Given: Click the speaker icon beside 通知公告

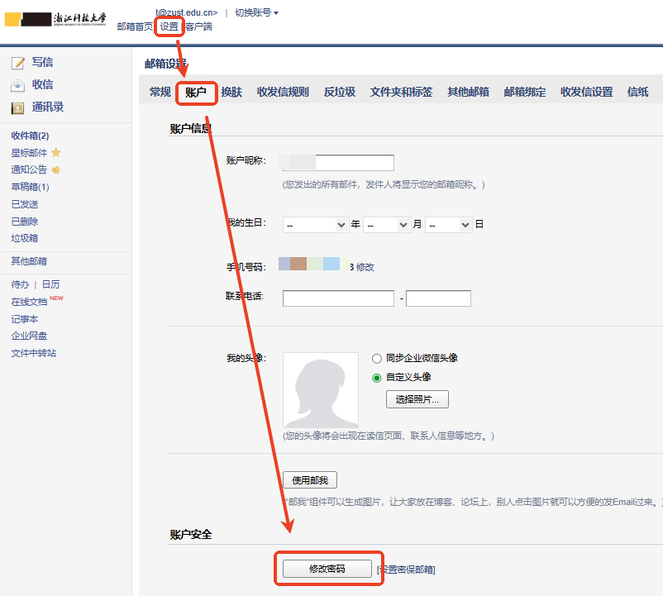Looking at the screenshot, I should click(x=56, y=170).
